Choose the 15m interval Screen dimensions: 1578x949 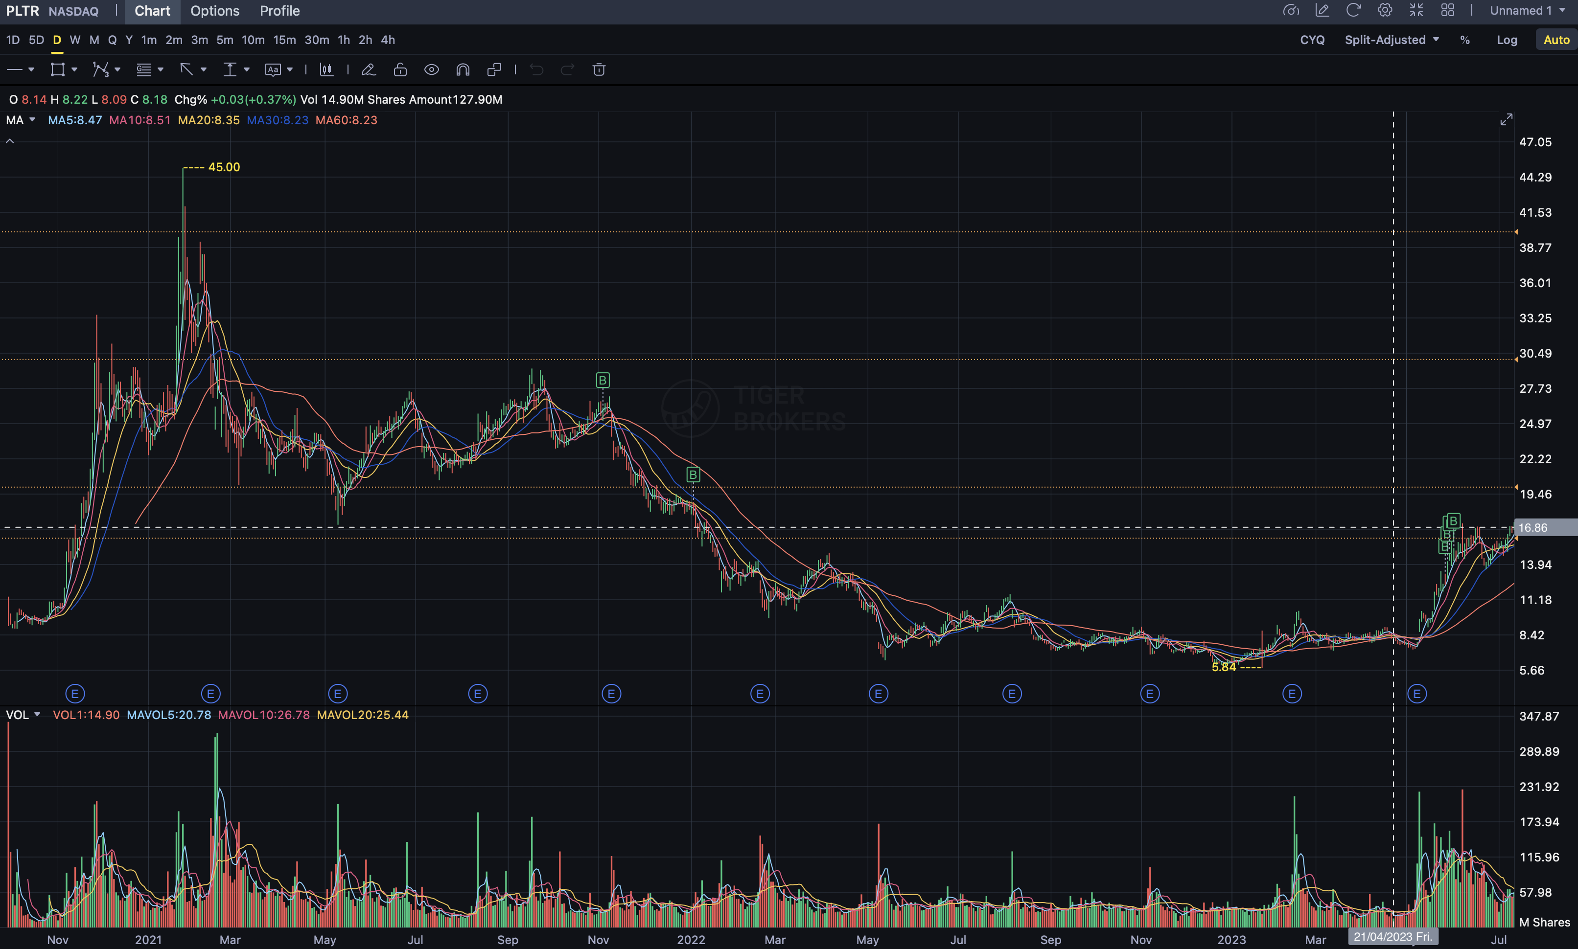(285, 40)
